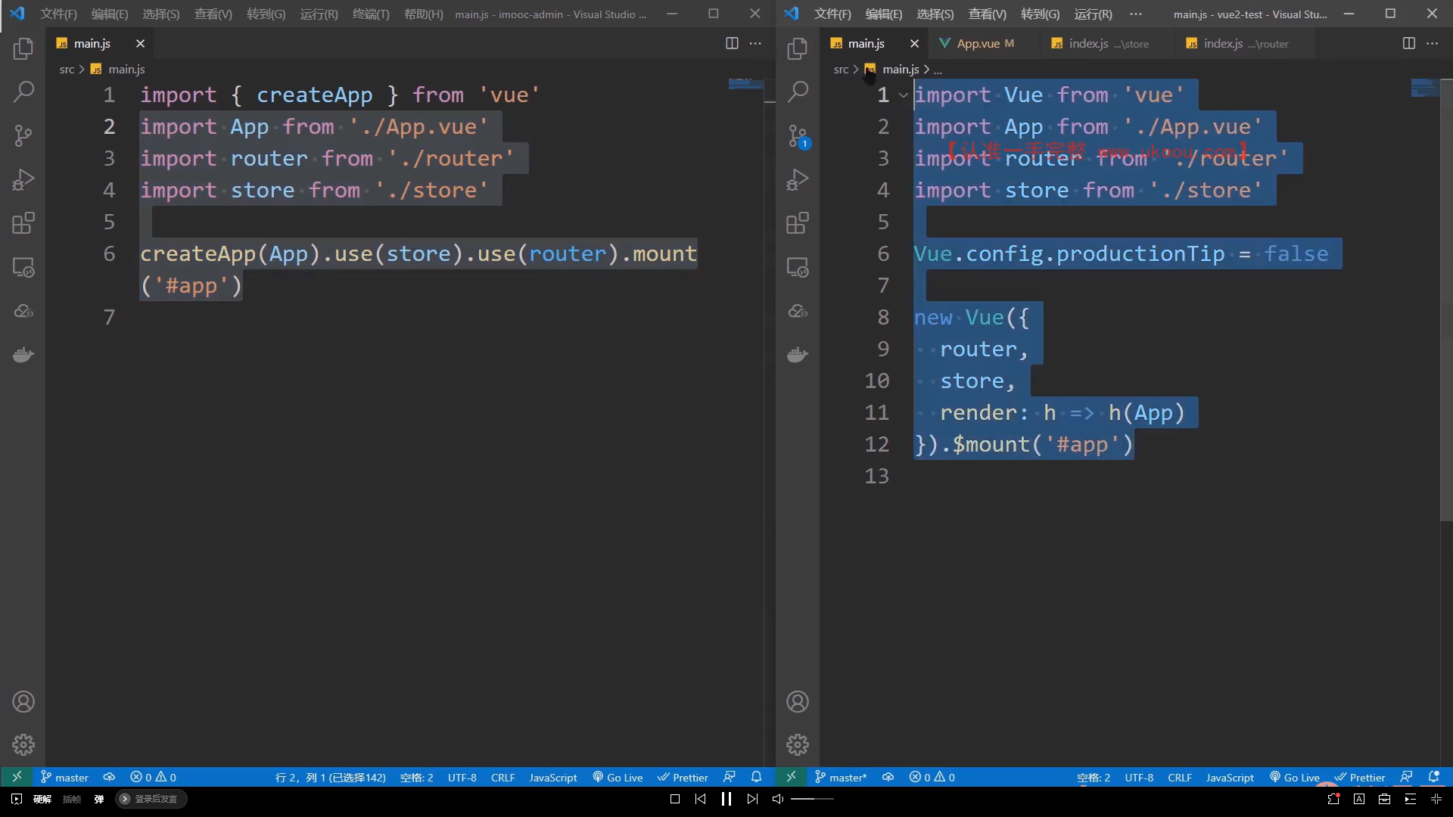Start Go Live server in imooc-admin
This screenshot has height=817, width=1453.
pos(618,778)
